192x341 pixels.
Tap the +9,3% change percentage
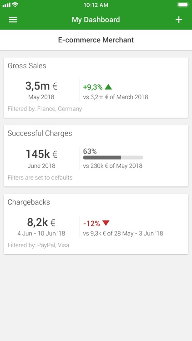[93, 87]
